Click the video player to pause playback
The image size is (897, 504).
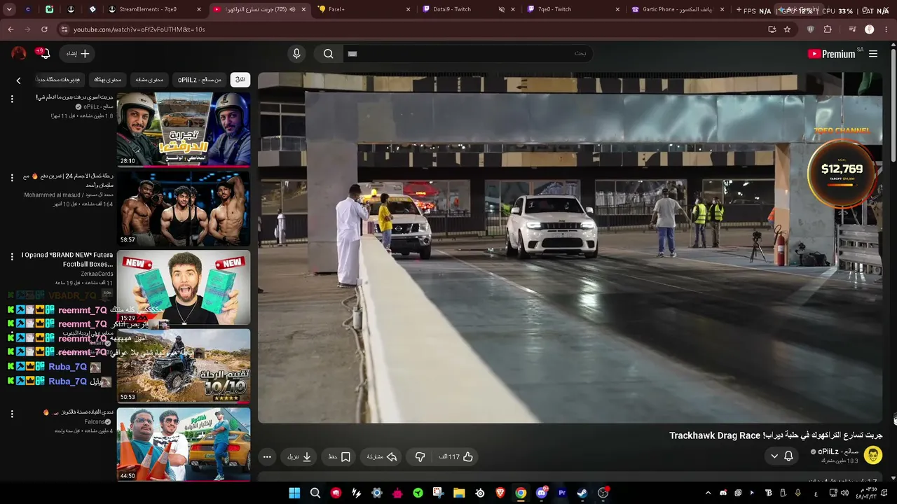point(570,248)
